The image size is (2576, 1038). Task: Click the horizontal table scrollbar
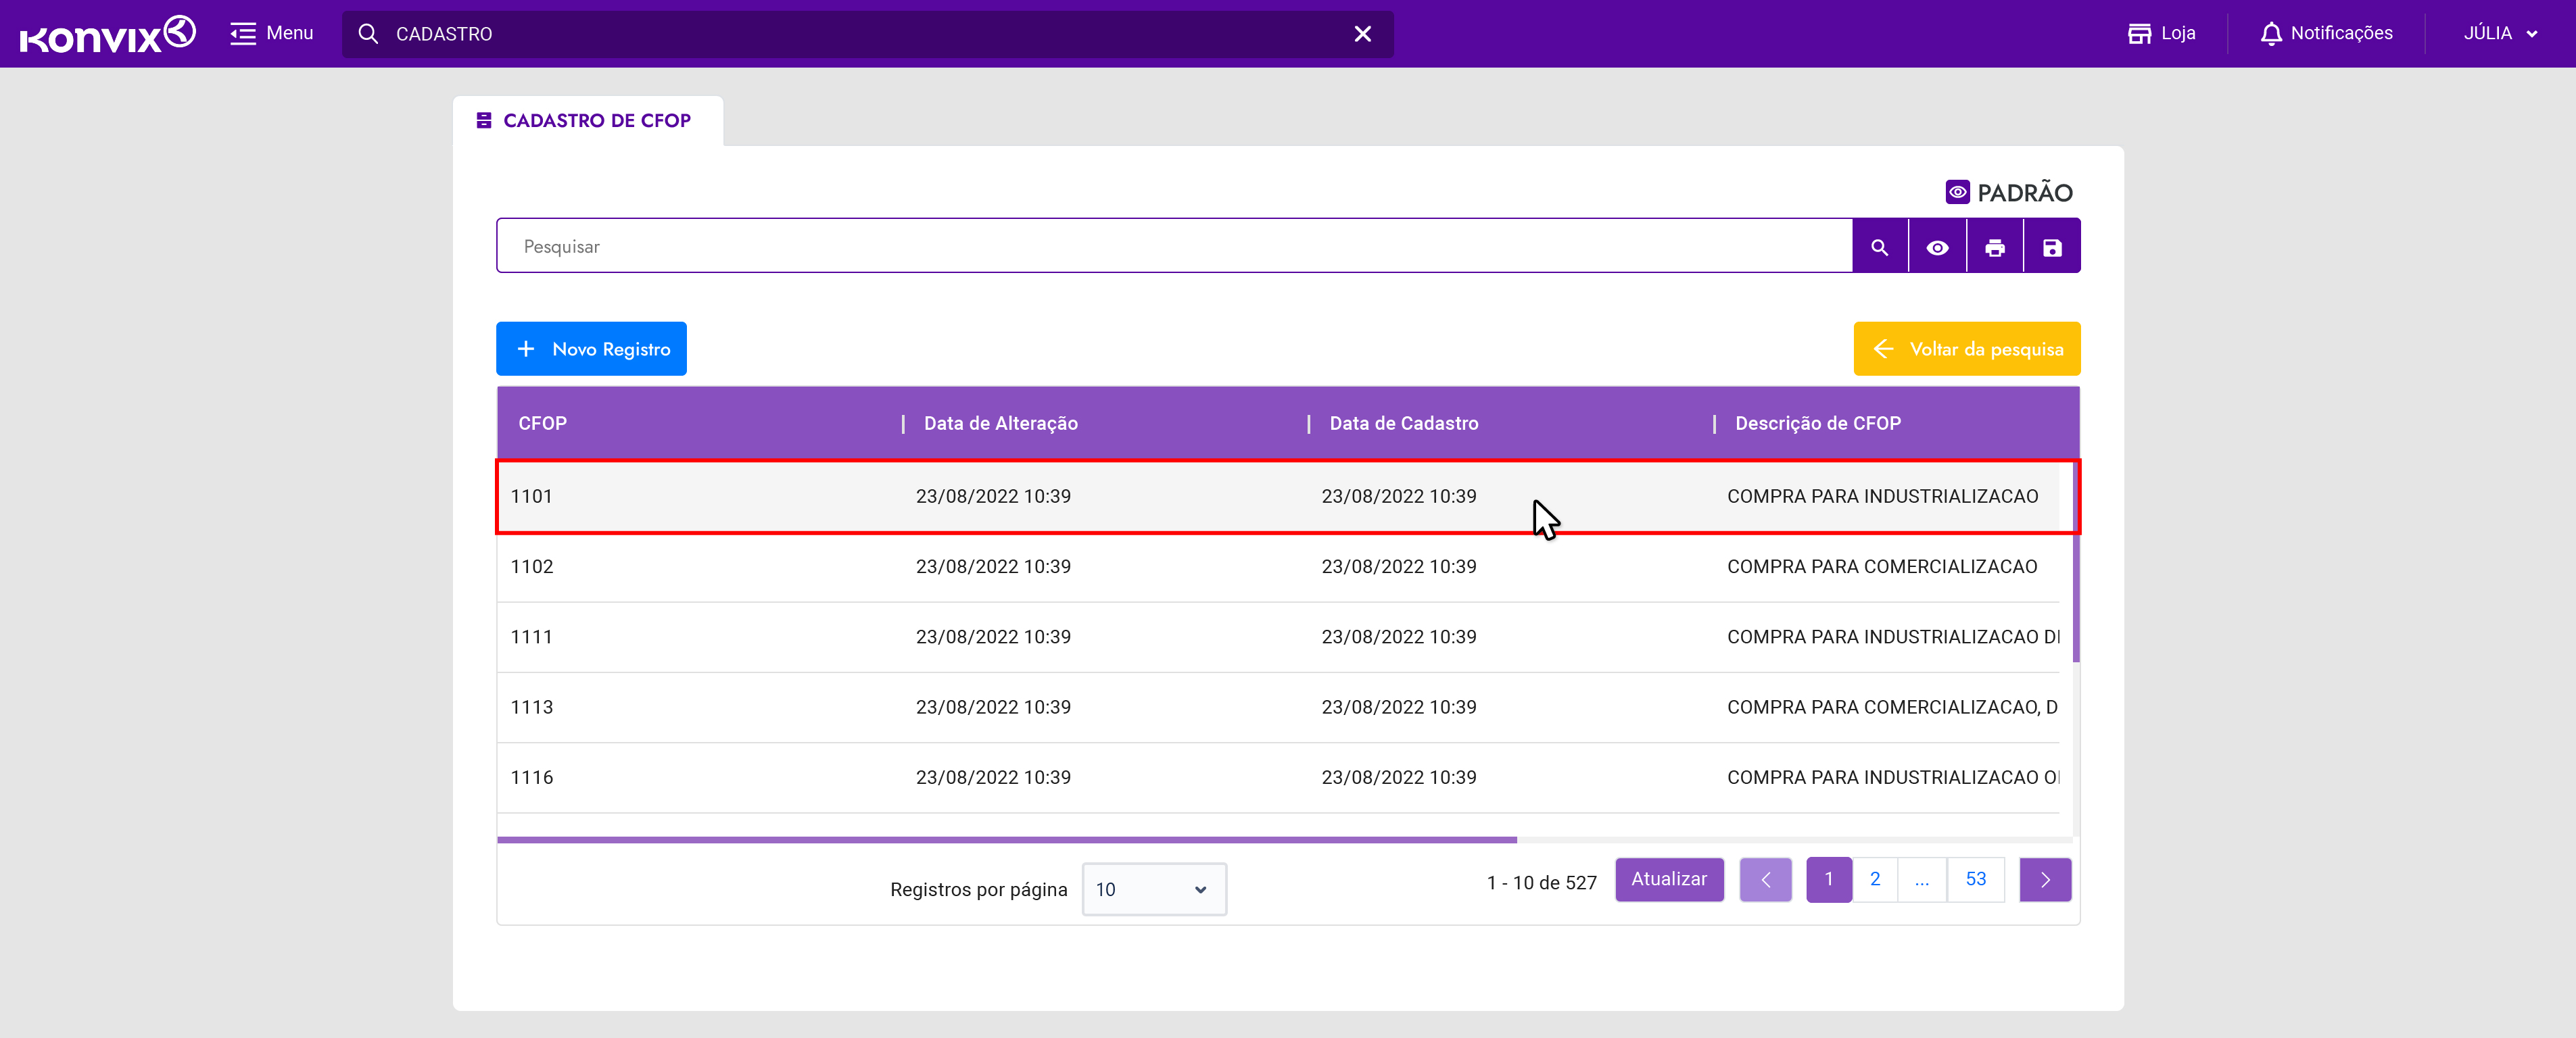coord(1006,839)
